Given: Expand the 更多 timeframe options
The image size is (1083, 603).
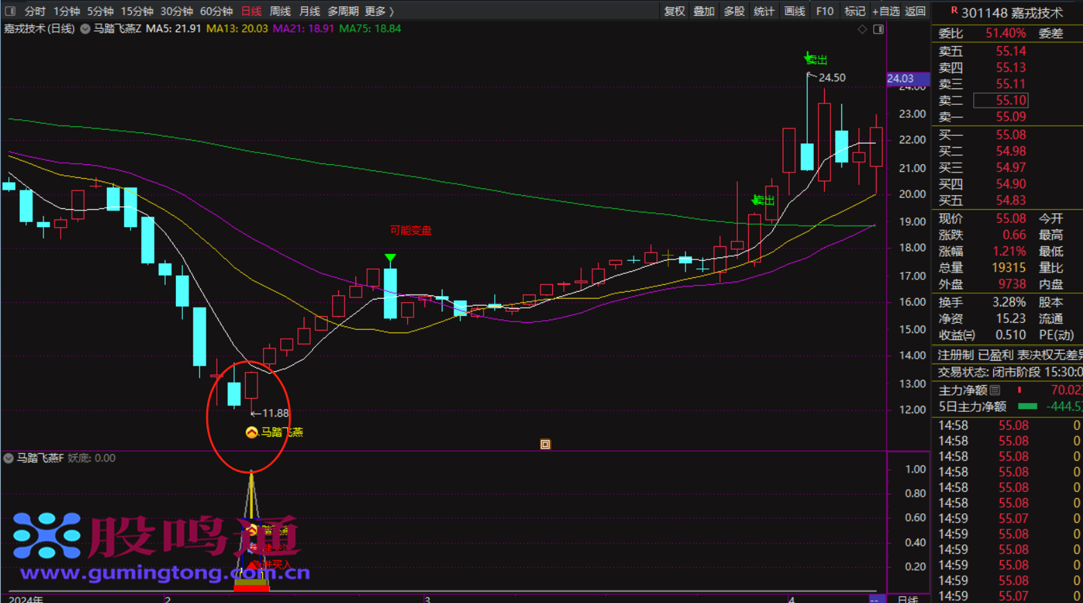Looking at the screenshot, I should [x=379, y=11].
